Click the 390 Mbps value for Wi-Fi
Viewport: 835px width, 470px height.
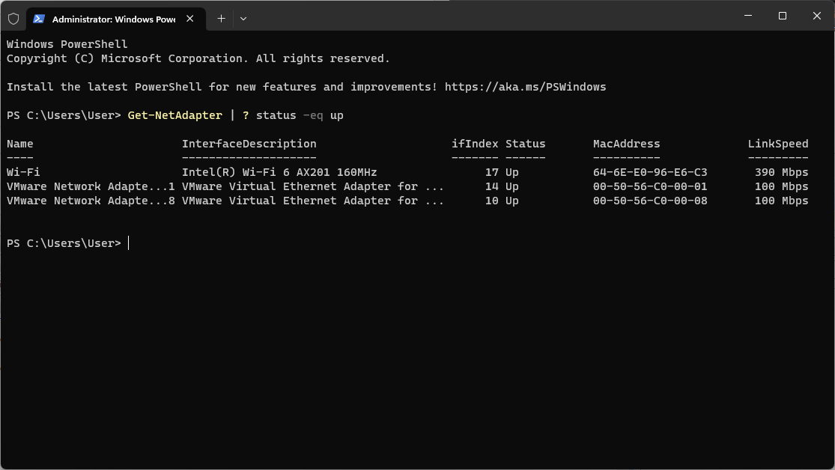click(781, 172)
